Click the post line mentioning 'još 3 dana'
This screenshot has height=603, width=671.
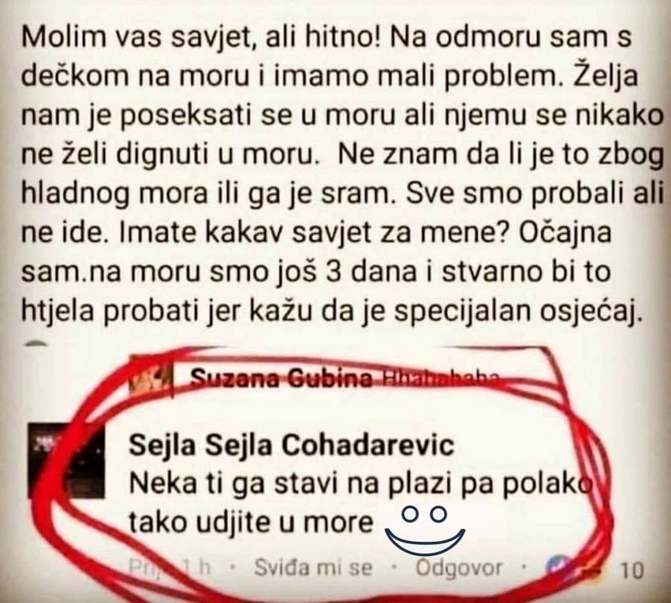click(x=316, y=273)
